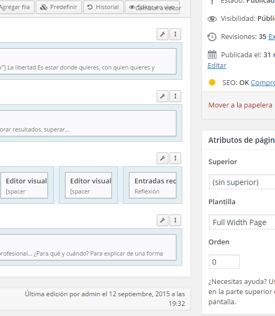Click the move arrow icon of the first row
This screenshot has width=275, height=316.
(x=175, y=34)
